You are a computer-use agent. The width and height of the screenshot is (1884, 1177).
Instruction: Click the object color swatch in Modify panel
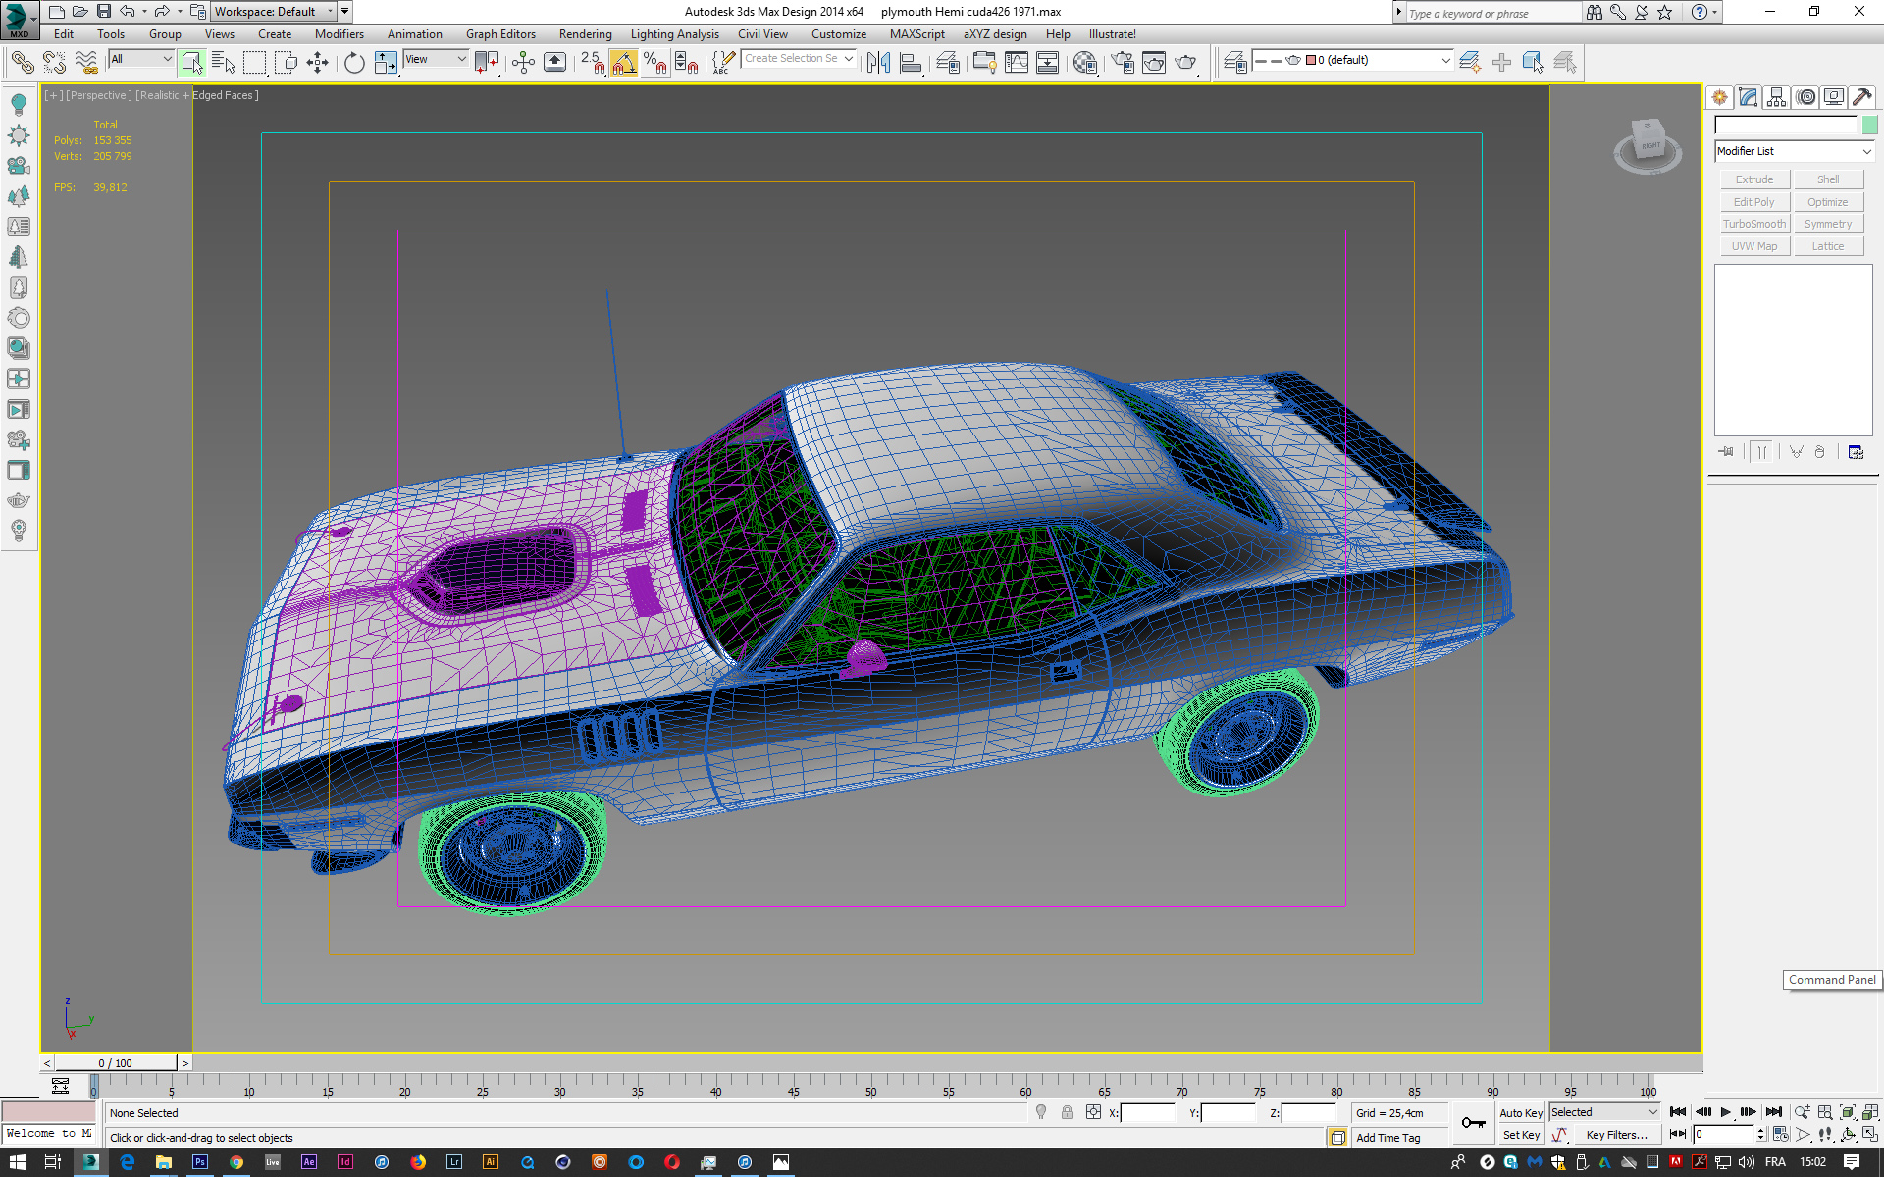(x=1869, y=125)
